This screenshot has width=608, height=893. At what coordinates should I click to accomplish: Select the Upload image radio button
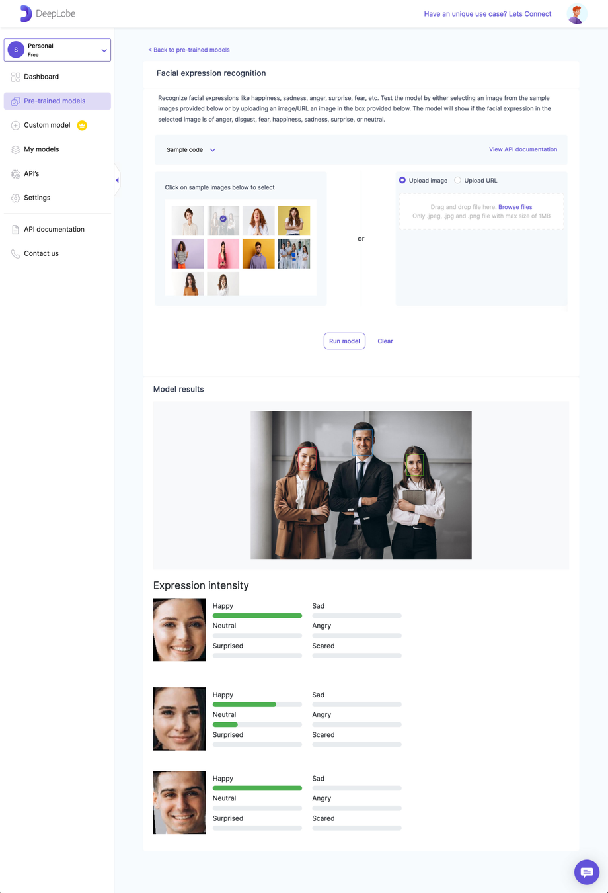click(402, 180)
